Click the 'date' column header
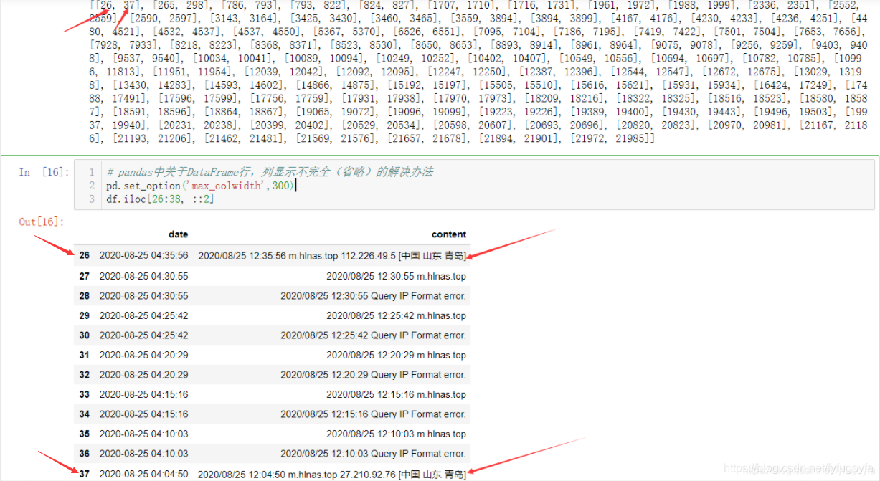Screen dimensions: 880x481 179,234
